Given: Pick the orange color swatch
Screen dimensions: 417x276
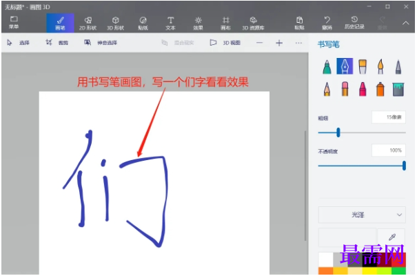Looking at the screenshot, I should tap(326, 270).
